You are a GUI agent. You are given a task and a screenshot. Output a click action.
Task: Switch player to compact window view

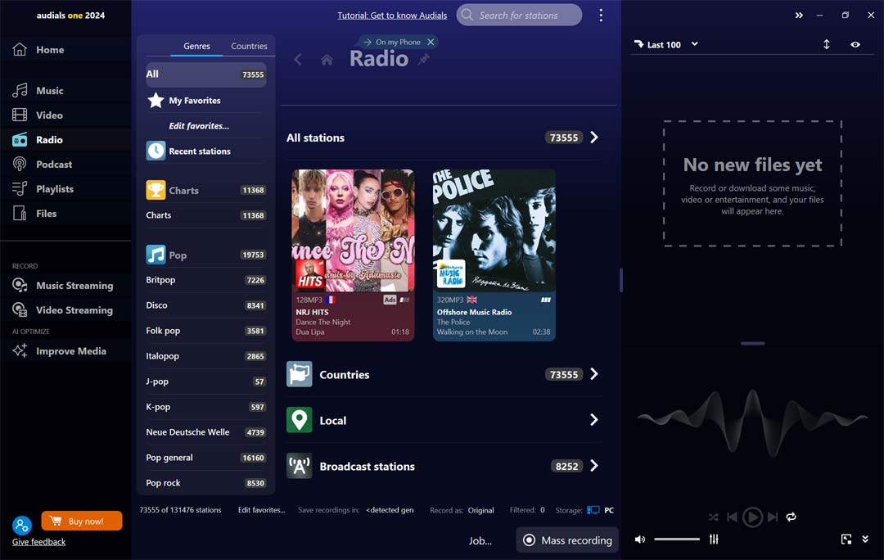[846, 540]
